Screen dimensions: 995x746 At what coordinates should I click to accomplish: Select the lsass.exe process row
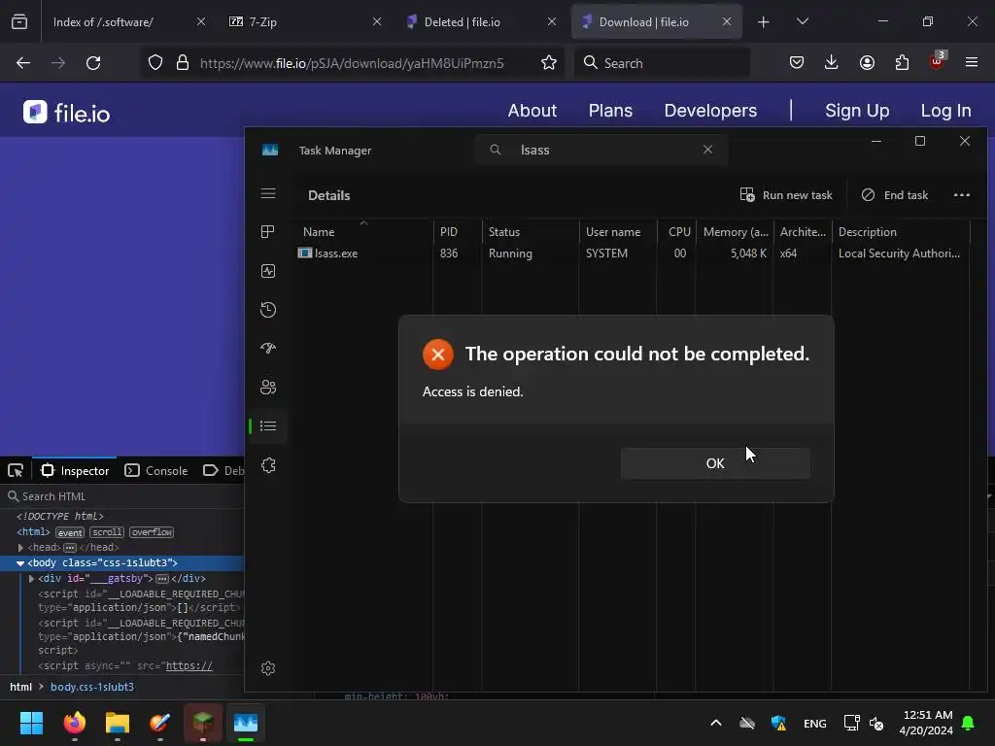(632, 254)
